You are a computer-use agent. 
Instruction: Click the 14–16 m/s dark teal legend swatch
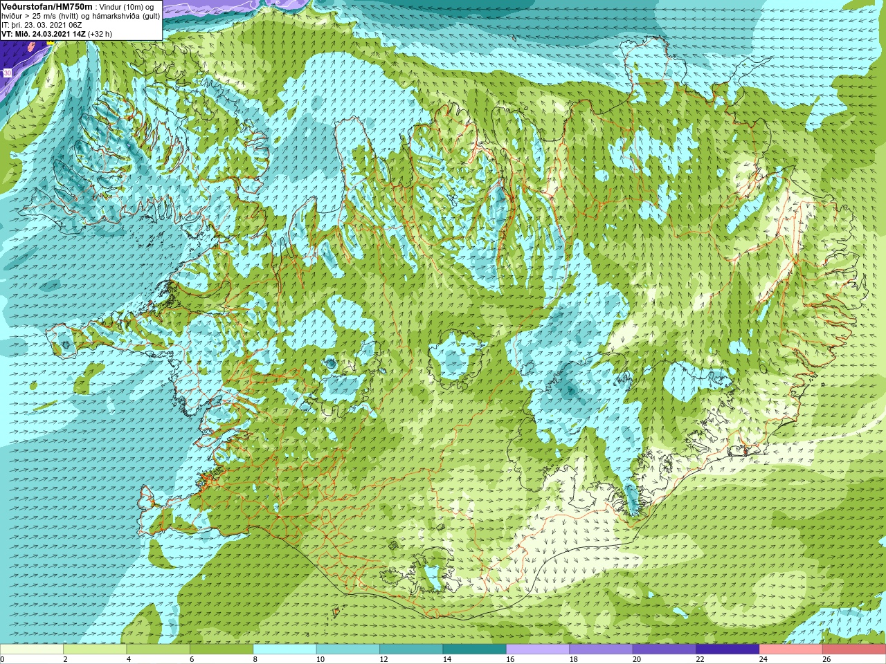[475, 649]
